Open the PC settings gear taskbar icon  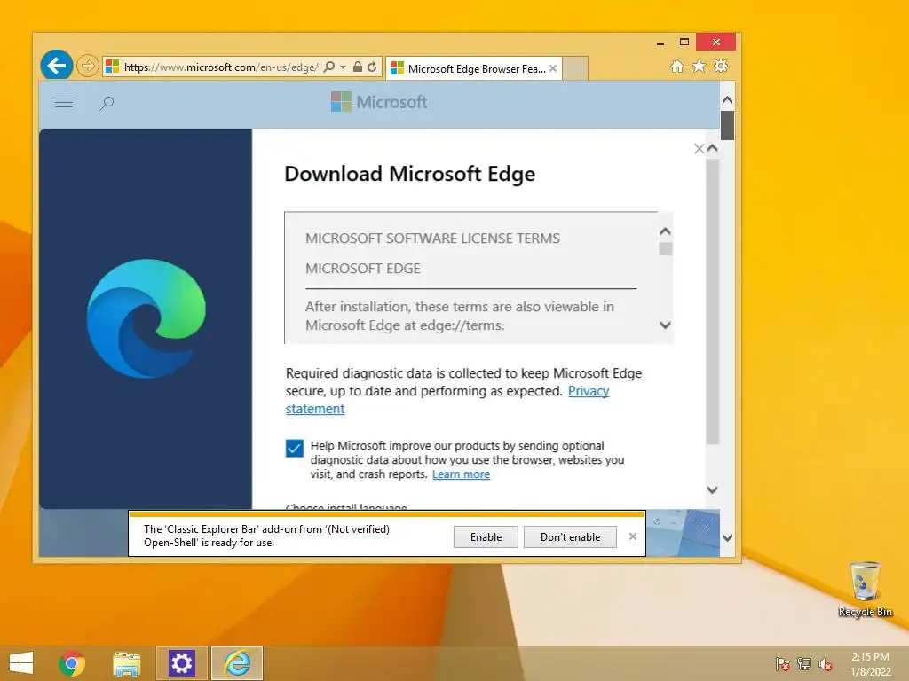181,663
